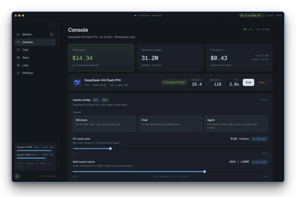The image size is (296, 197).
Task: Click the TOKENS/S value 25.4
Action: click(x=197, y=85)
